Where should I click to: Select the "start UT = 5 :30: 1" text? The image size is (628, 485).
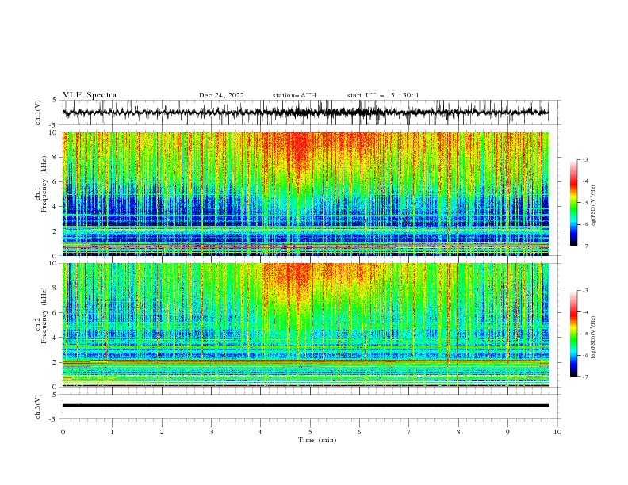383,95
